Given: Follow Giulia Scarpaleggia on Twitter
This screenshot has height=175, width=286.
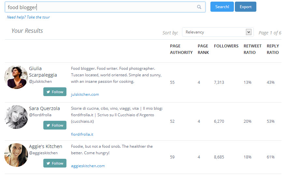Looking at the screenshot, I should (x=55, y=92).
